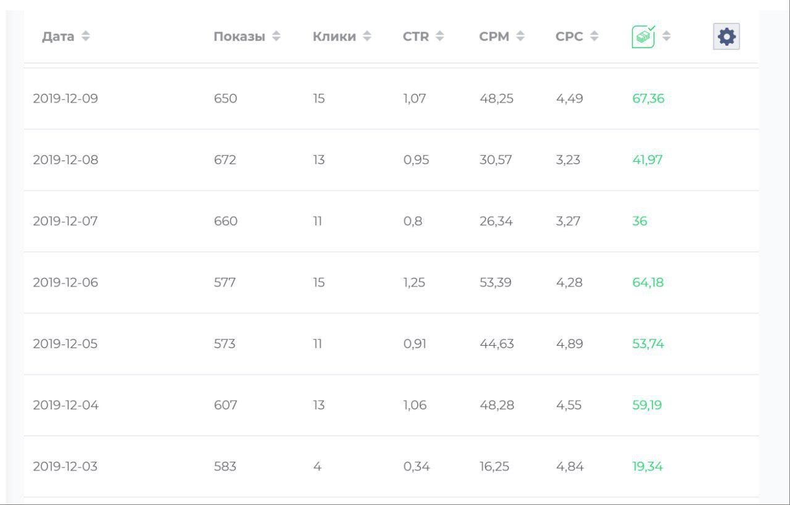The image size is (790, 505).
Task: Click sort arrows next to Клики
Action: (367, 37)
